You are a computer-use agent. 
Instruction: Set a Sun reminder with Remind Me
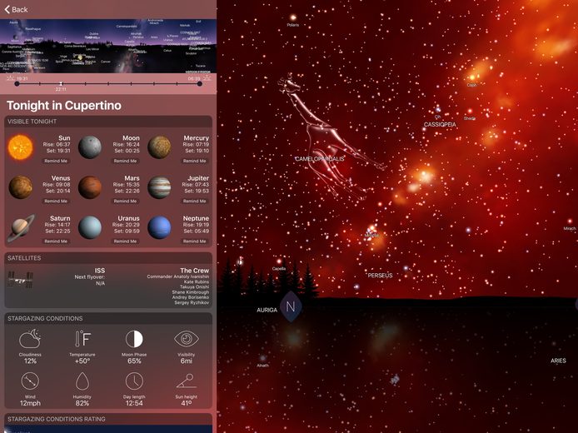pos(56,161)
